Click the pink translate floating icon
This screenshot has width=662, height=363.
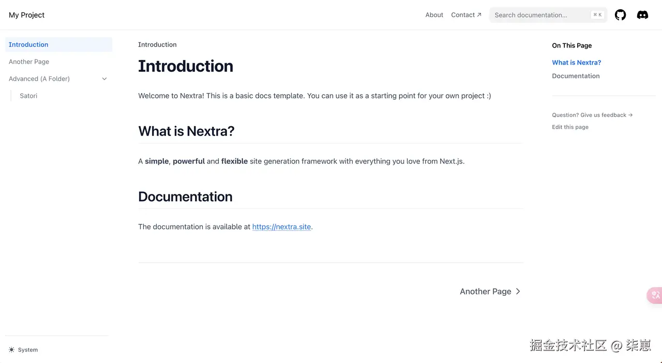[655, 295]
